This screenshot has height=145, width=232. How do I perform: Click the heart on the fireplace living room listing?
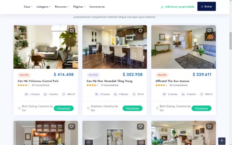[x=209, y=126]
